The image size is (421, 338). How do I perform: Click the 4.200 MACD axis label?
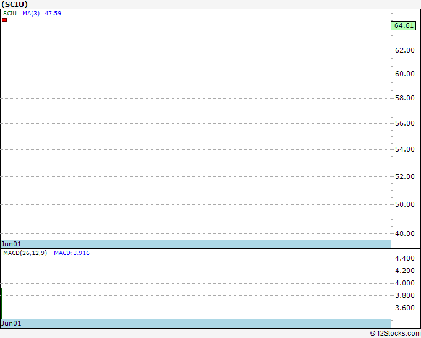point(405,271)
